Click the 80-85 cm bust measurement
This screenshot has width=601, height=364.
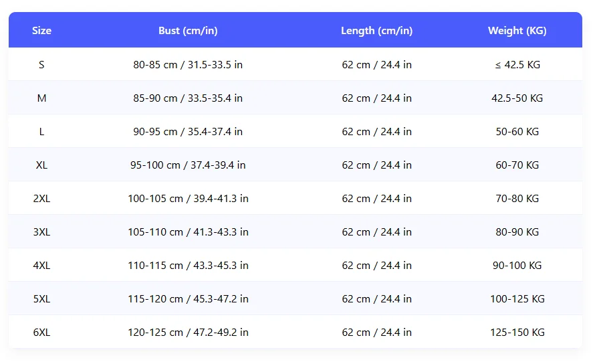click(x=188, y=65)
